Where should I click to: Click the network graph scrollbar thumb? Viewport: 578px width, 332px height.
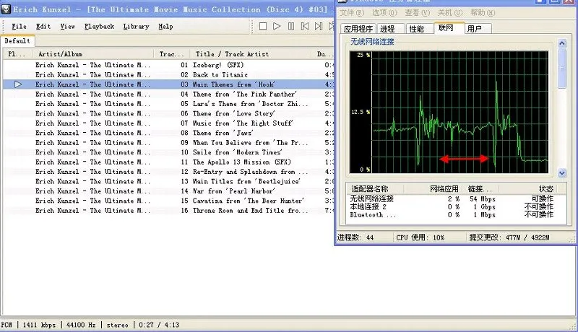(x=562, y=68)
